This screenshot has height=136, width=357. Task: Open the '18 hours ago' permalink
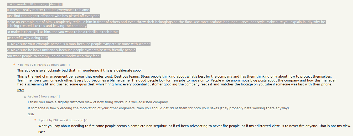click(39, 4)
